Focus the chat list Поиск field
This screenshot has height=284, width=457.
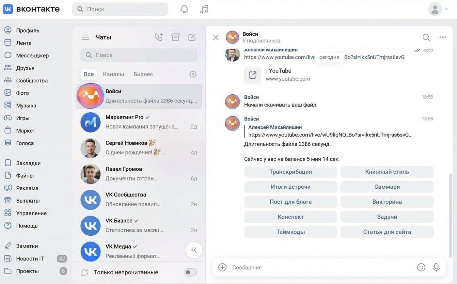(x=139, y=55)
